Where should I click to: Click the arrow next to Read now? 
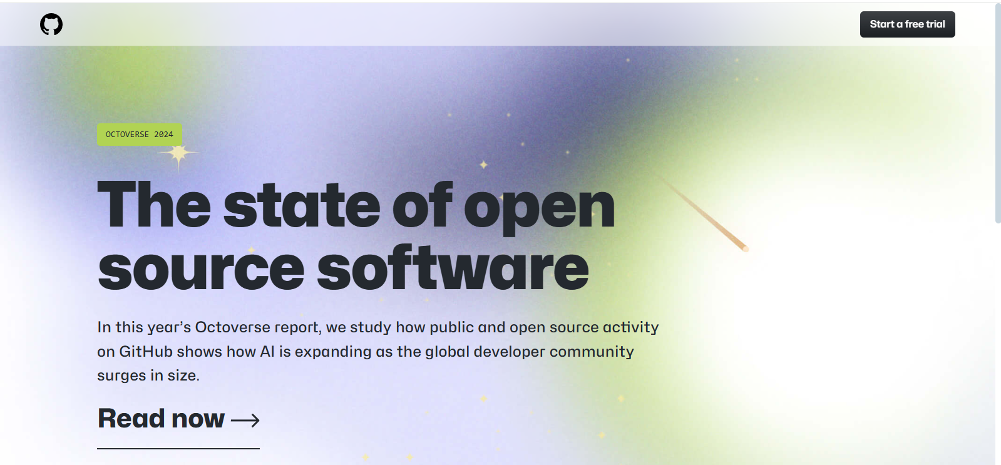[245, 420]
